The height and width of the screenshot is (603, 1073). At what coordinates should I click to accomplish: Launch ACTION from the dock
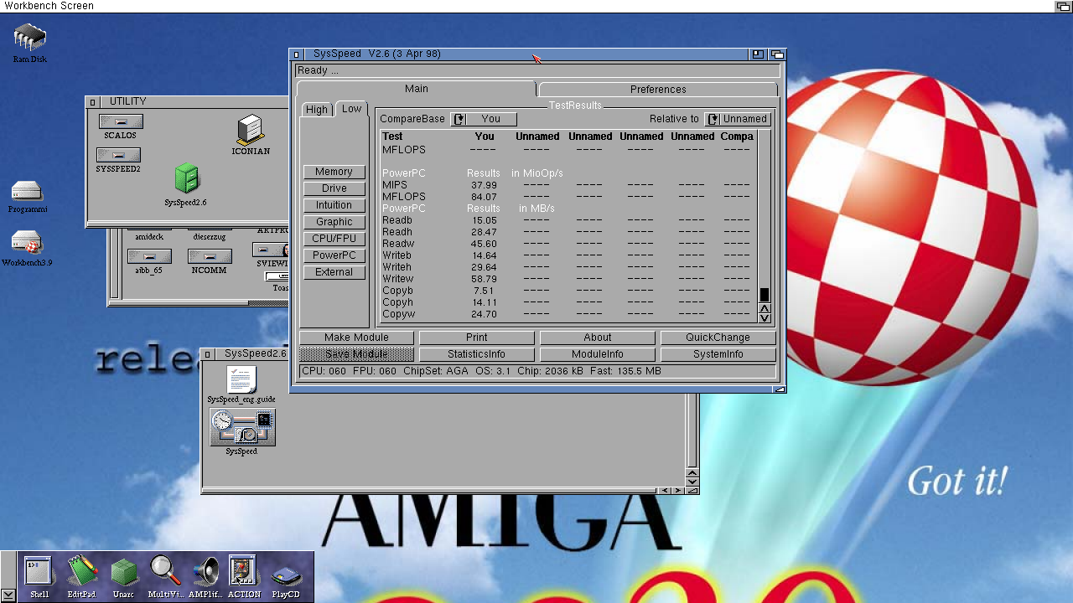[245, 577]
